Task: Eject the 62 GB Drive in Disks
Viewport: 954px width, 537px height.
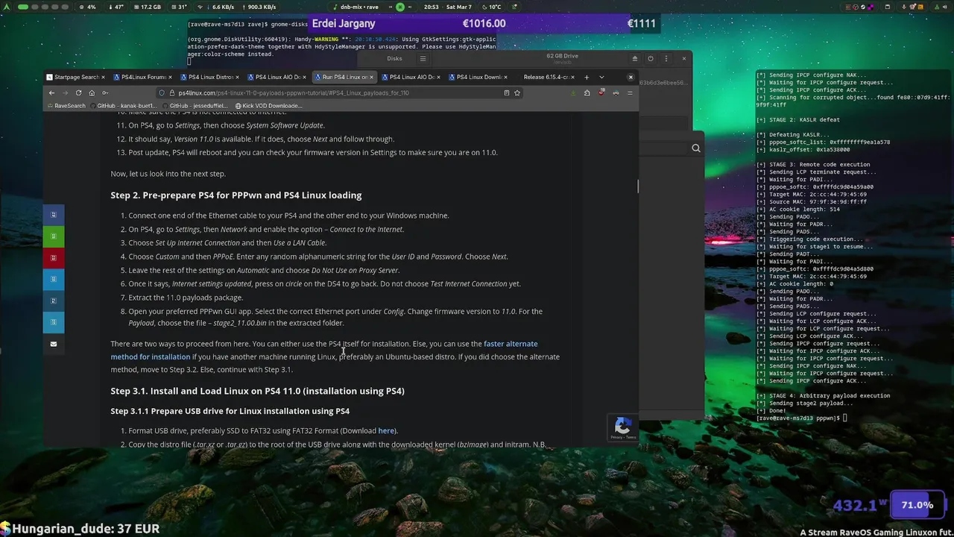Action: click(635, 59)
